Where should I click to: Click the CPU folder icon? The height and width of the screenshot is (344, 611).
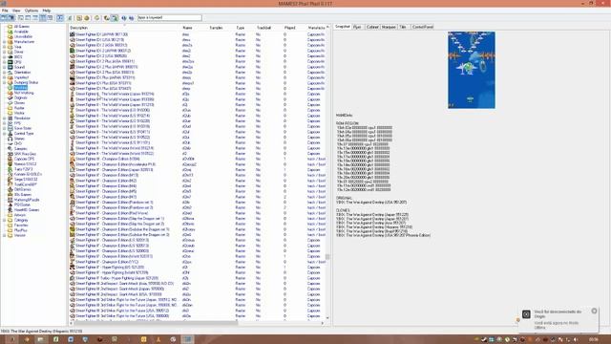[11, 62]
